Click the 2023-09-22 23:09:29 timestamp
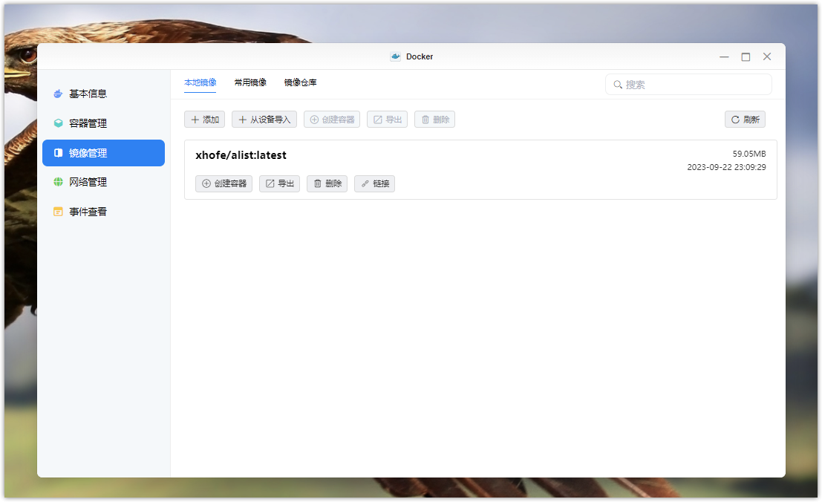 tap(727, 167)
